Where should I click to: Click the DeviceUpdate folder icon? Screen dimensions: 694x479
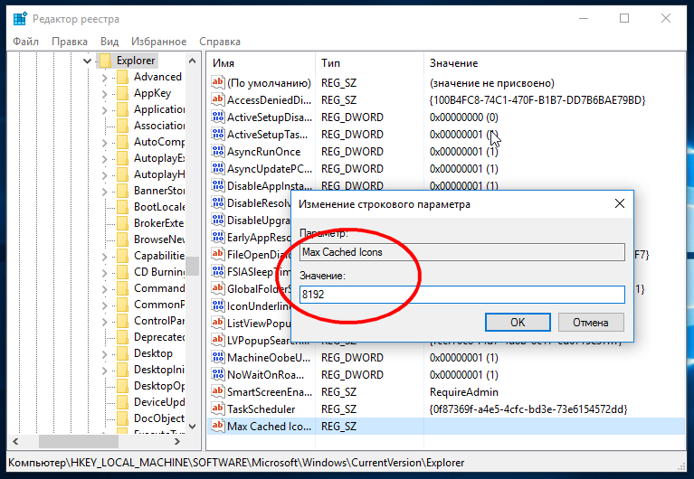(122, 402)
